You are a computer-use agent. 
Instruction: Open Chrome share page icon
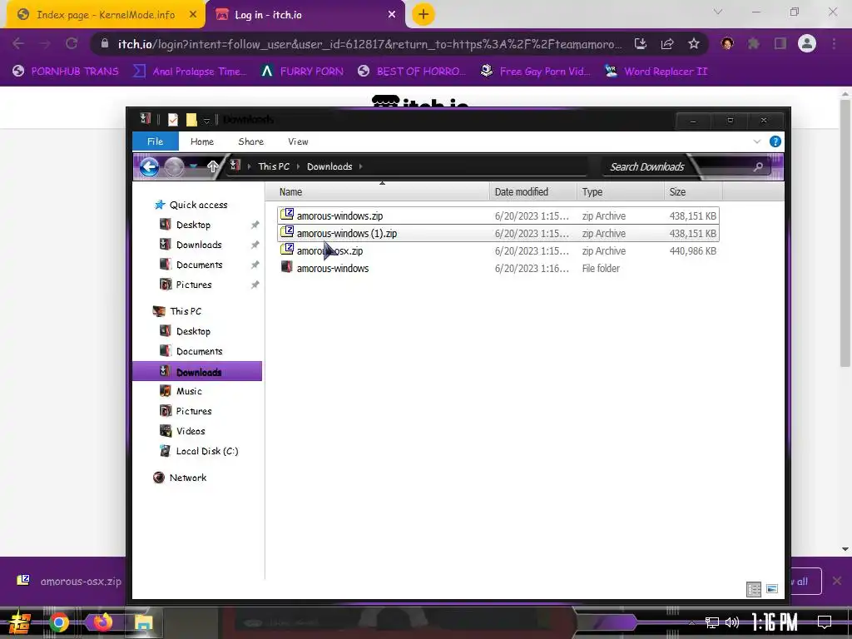tap(667, 44)
